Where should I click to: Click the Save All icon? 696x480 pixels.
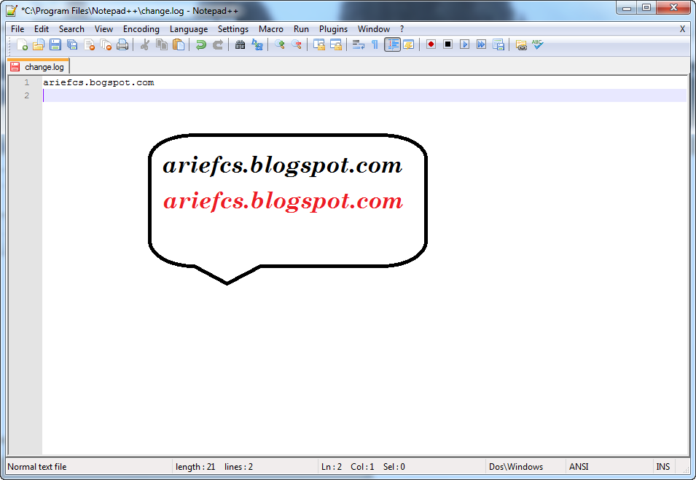point(72,44)
